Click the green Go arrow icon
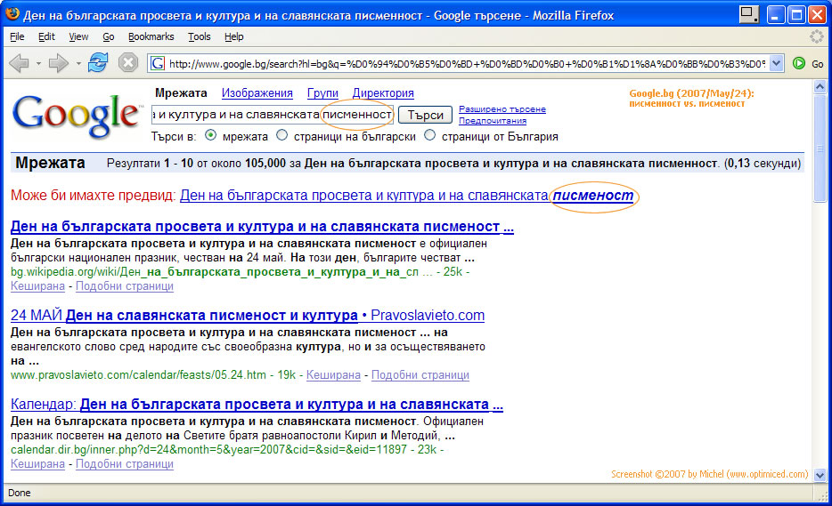This screenshot has width=832, height=506. click(x=798, y=63)
